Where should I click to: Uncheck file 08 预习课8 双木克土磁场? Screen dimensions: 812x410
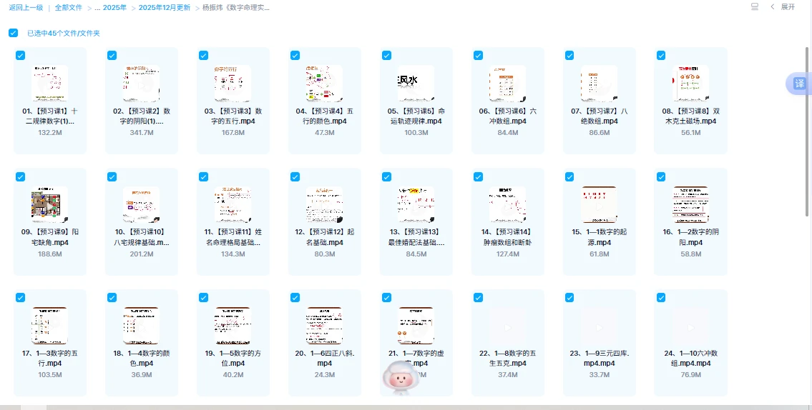tap(661, 55)
